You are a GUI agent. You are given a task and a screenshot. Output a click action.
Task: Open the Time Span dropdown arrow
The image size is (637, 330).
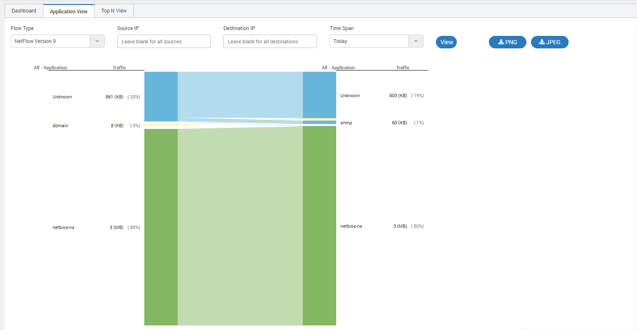[416, 41]
